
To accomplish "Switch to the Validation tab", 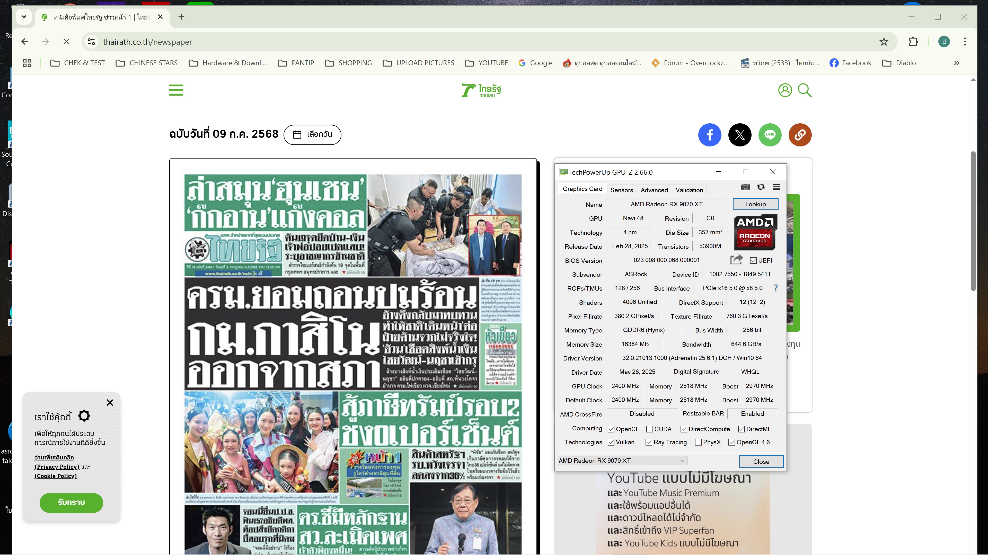I will pyautogui.click(x=689, y=190).
